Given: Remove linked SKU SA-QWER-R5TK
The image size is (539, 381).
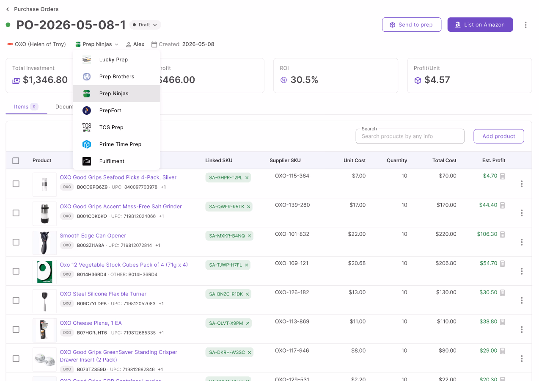Looking at the screenshot, I should 248,207.
